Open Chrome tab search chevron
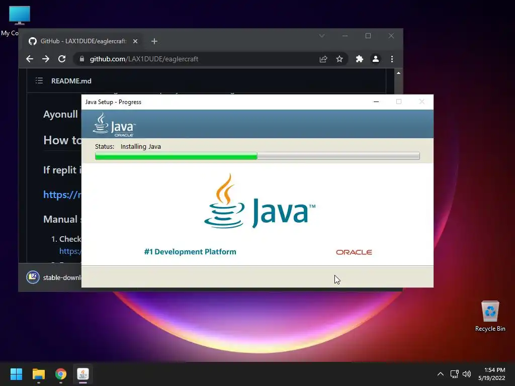 pos(322,36)
